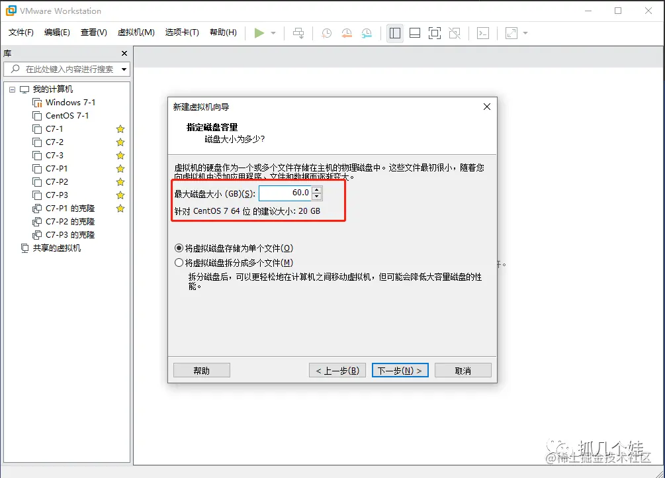Close the library panel
This screenshot has width=665, height=478.
(124, 53)
